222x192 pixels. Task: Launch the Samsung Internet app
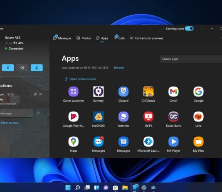tap(123, 117)
